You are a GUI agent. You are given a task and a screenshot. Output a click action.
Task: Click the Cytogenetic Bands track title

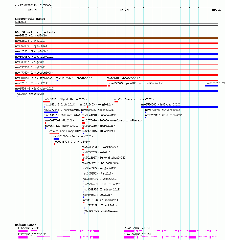(30, 19)
